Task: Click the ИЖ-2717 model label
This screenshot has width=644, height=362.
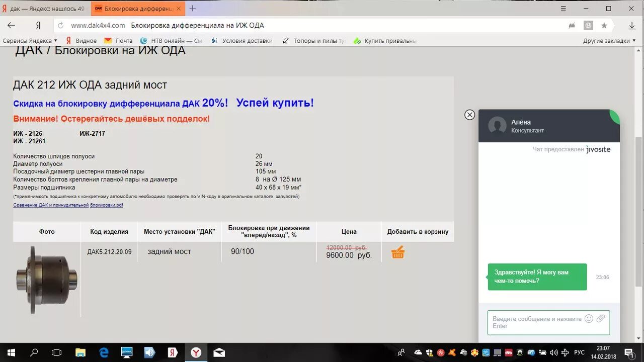Action: [93, 134]
